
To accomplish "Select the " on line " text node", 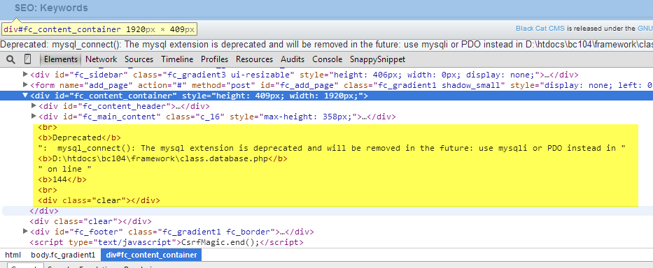I will [64, 169].
